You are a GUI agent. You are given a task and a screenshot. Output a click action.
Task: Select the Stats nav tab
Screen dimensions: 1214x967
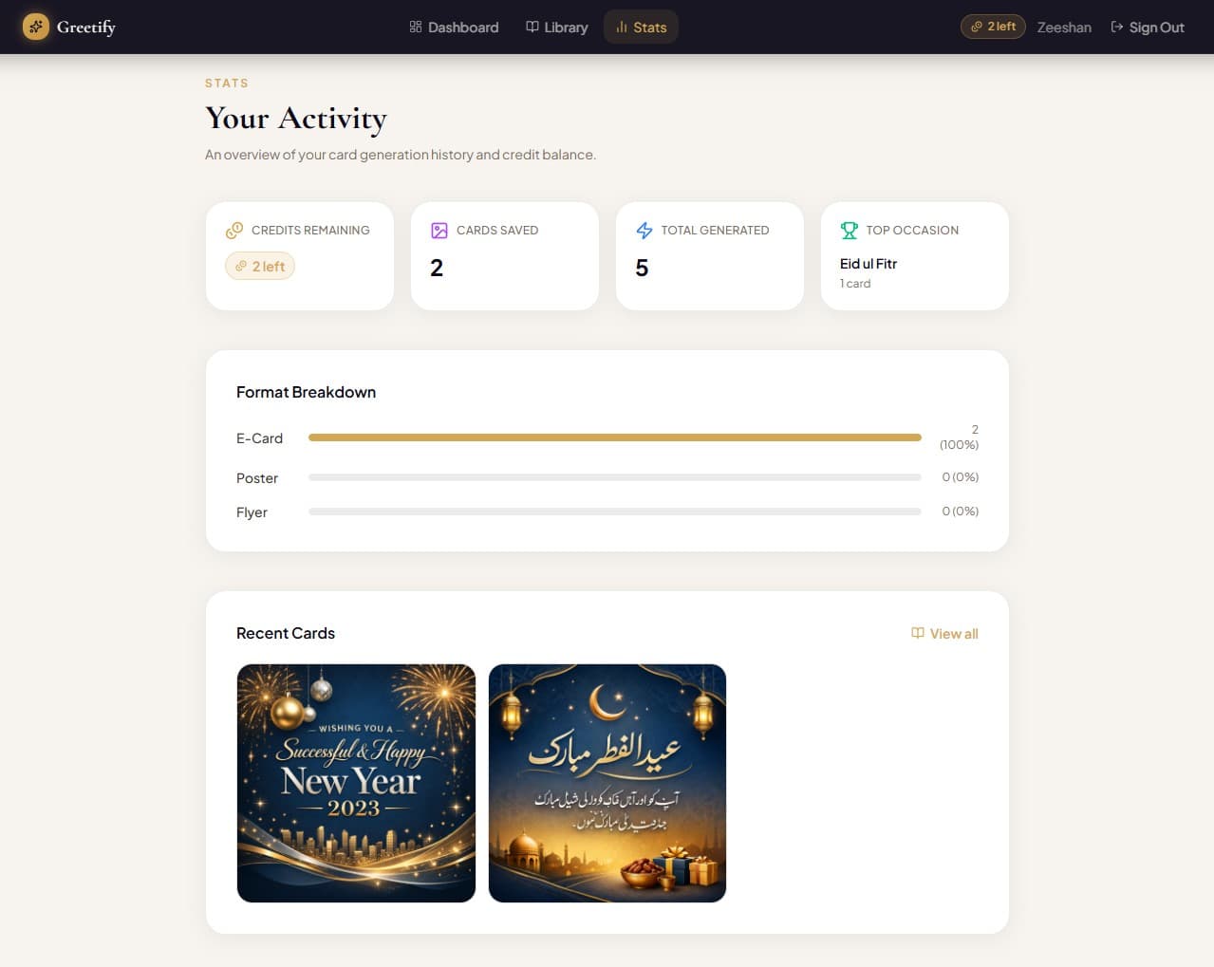tap(641, 28)
